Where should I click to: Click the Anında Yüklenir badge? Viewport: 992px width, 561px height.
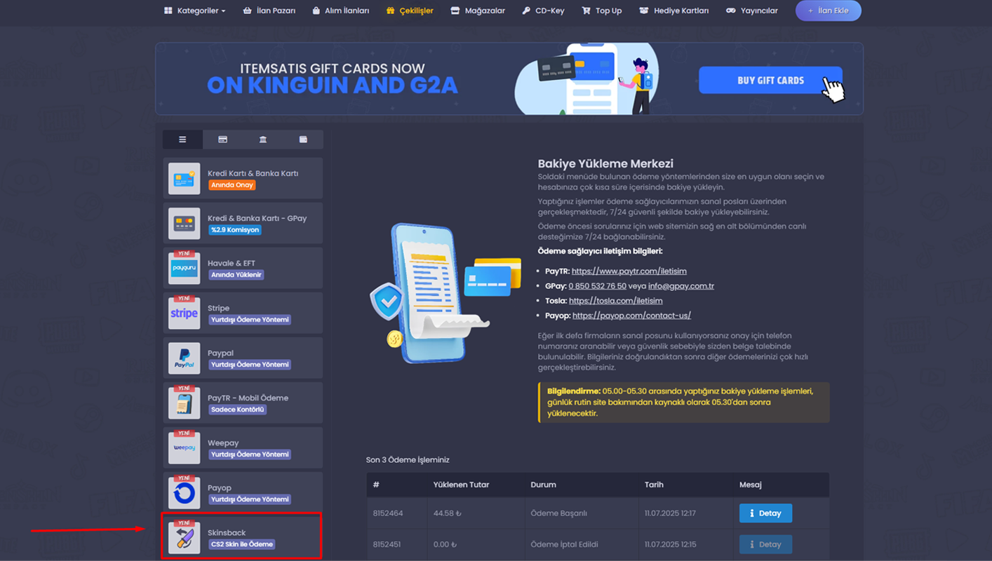[236, 275]
